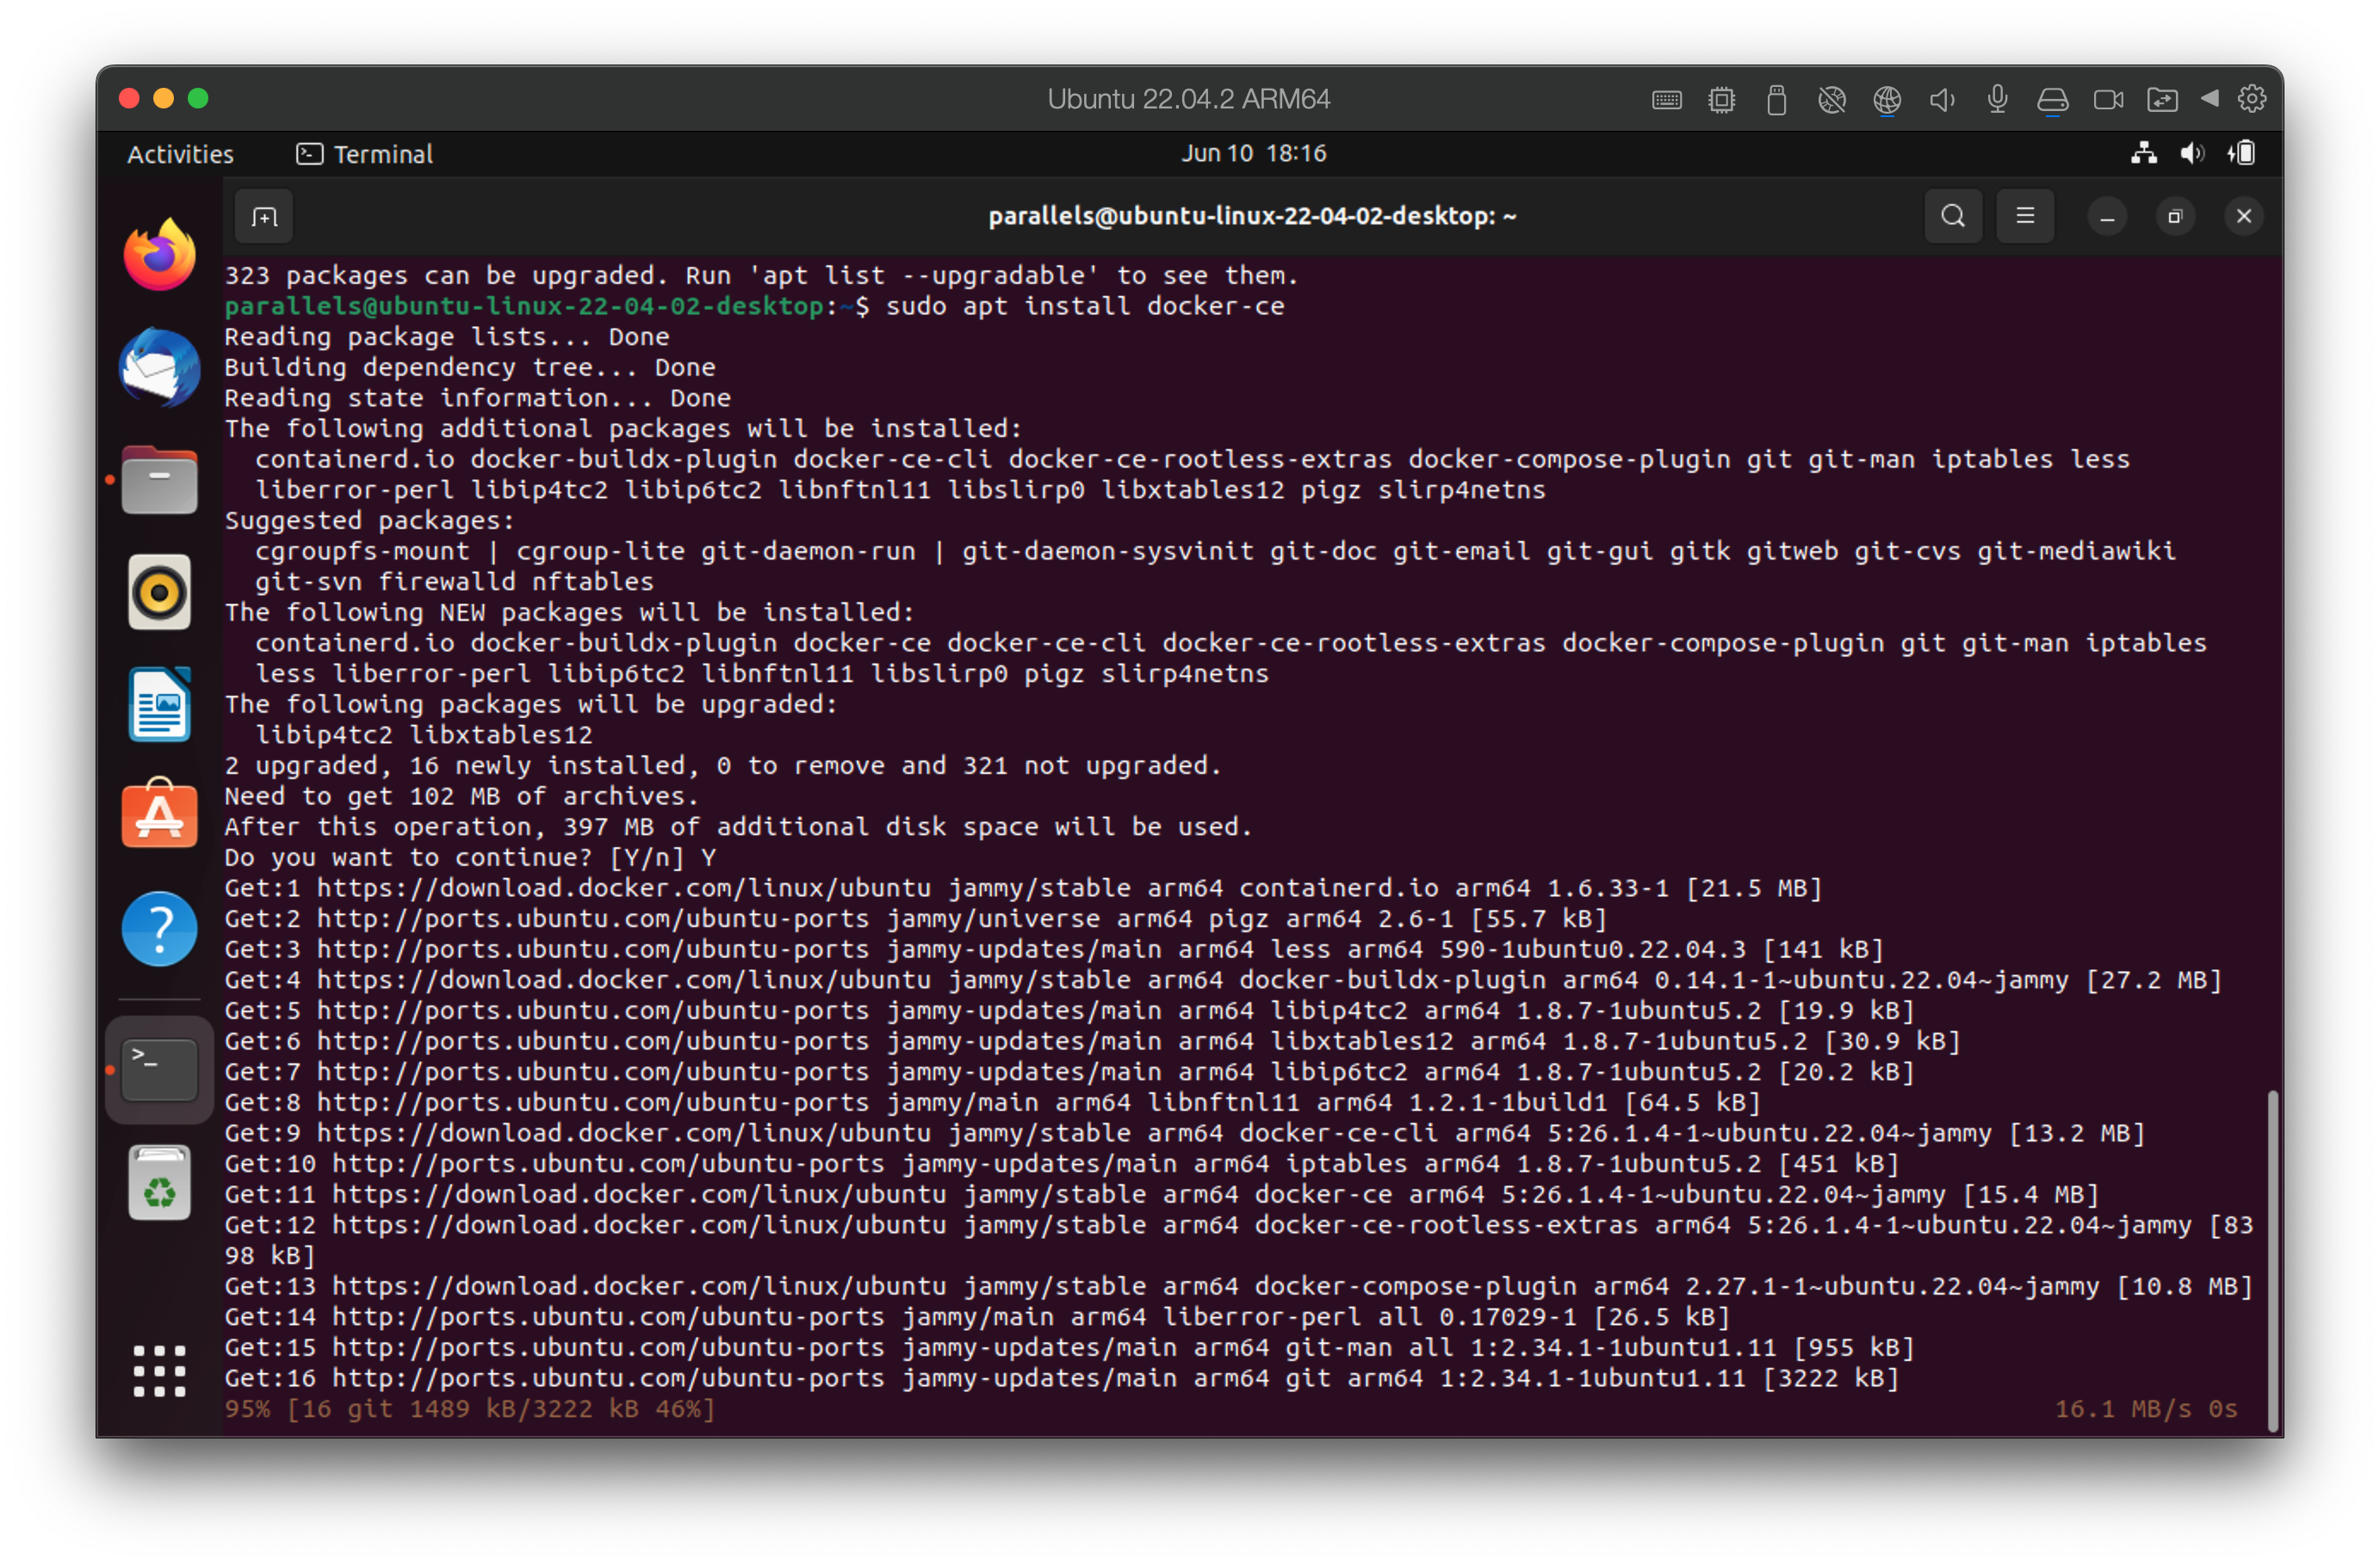
Task: Open the Parallels shared folders icon
Action: pos(2162,99)
